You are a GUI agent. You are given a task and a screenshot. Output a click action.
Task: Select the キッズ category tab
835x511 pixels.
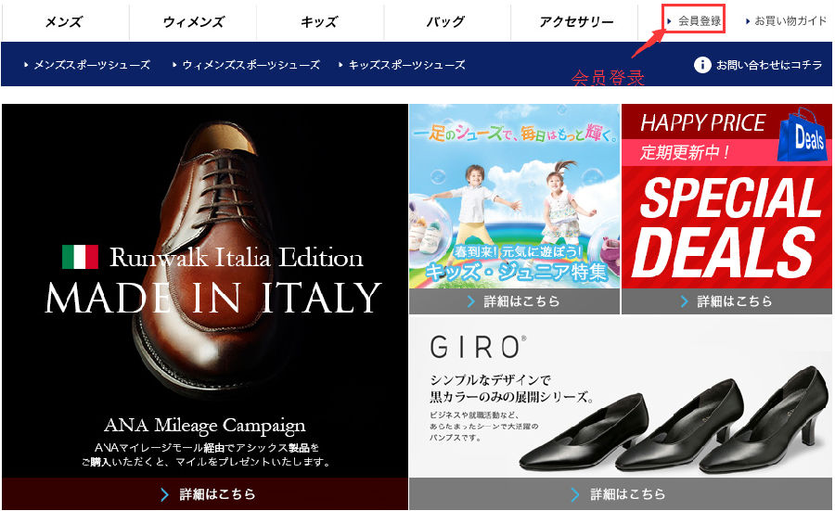click(x=320, y=22)
